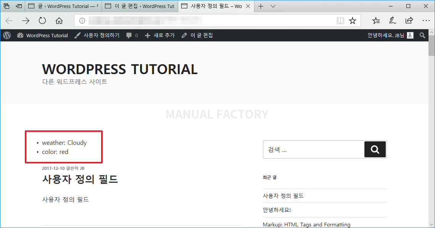
Task: Switch to the 글 ‹ WordPress Tutorial tab
Action: click(x=63, y=6)
